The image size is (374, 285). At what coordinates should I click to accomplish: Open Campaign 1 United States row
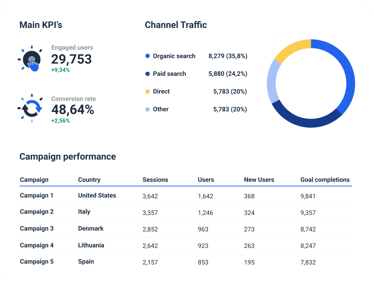click(97, 196)
